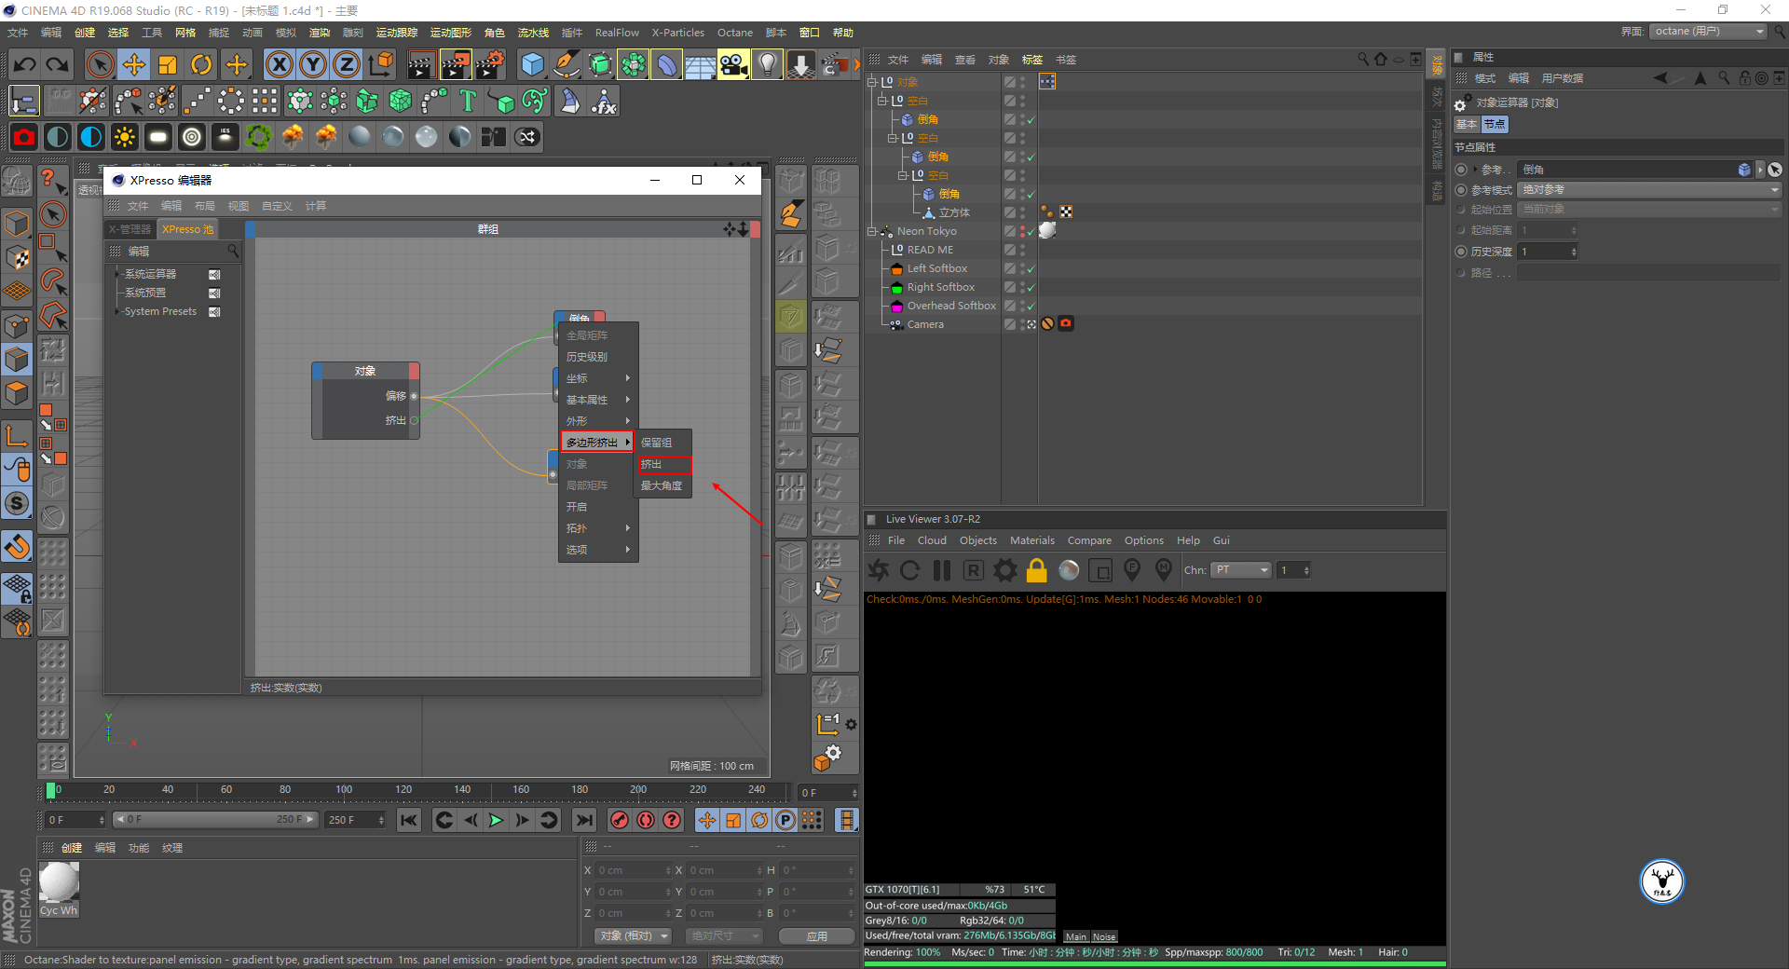Click the red Octane render icon
The width and height of the screenshot is (1789, 969).
click(24, 137)
